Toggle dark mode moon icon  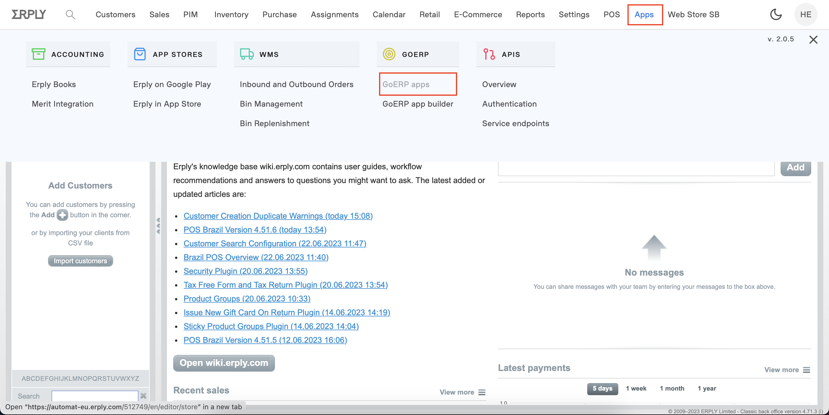776,14
